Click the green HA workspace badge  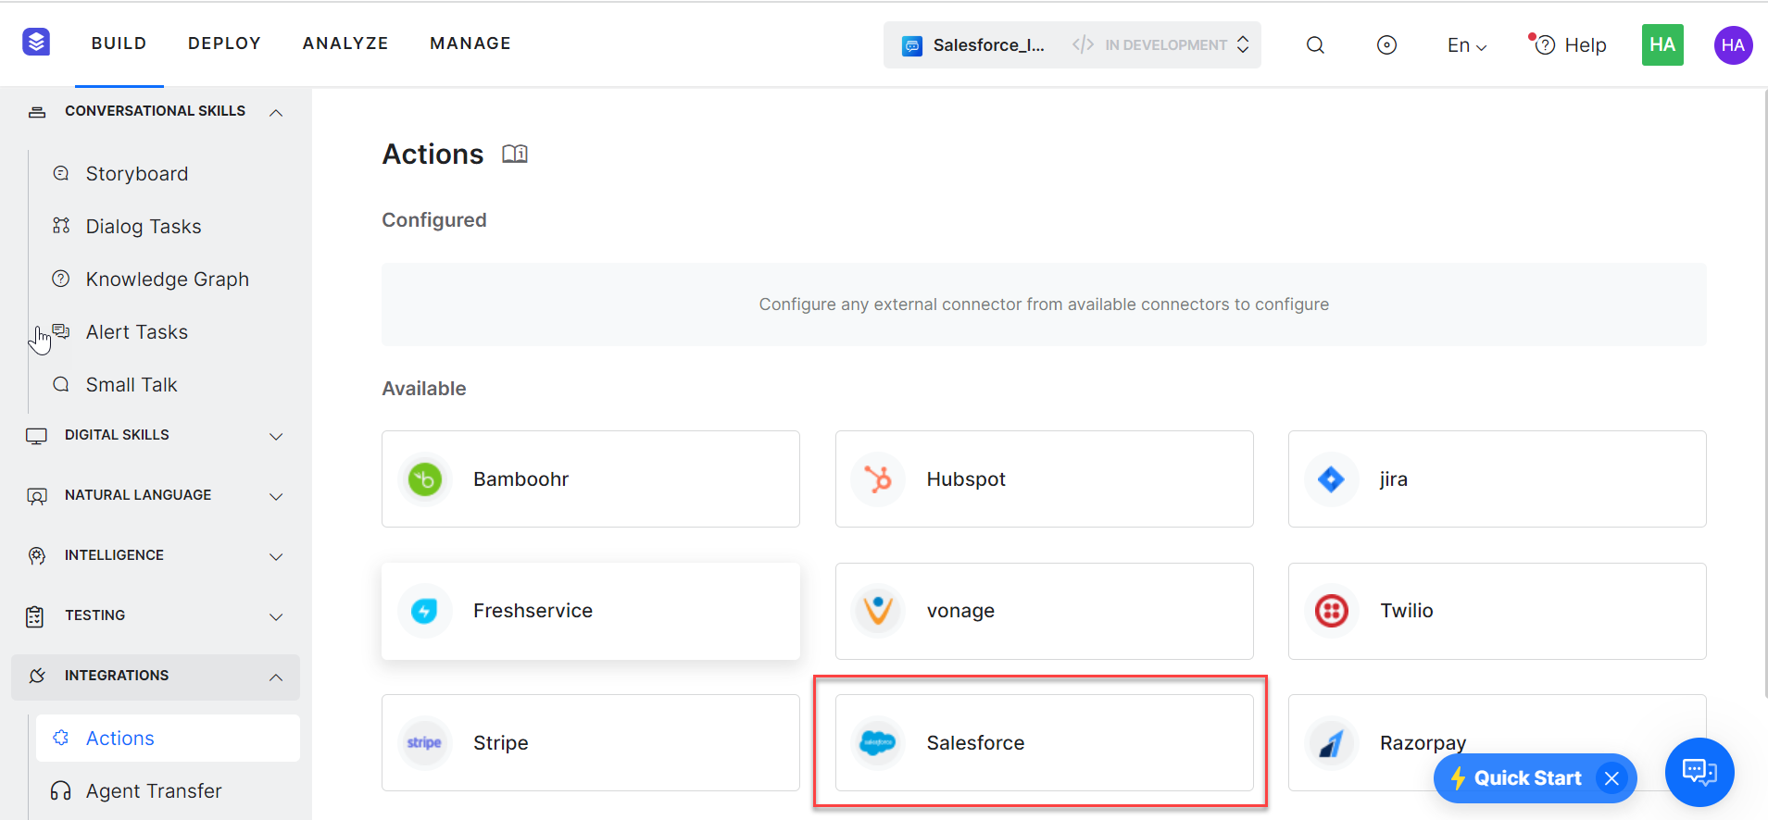click(1661, 45)
